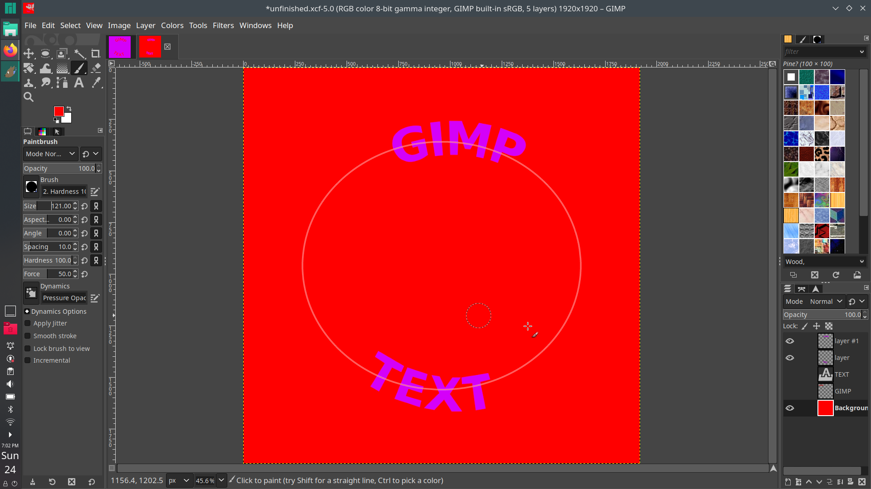
Task: Reset colors to black and white
Action: click(x=56, y=120)
